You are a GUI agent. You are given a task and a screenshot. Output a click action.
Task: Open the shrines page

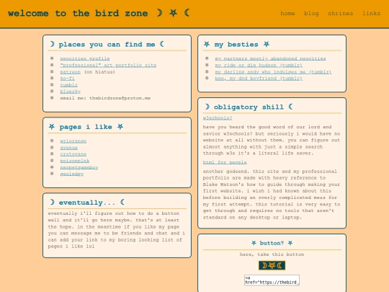tap(340, 14)
